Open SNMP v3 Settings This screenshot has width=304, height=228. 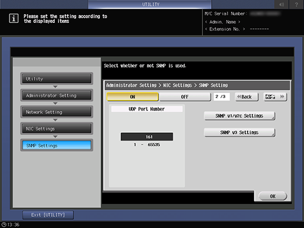(239, 132)
